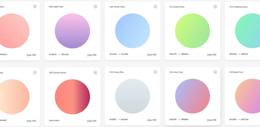260x127 pixels.
Task: Click the #a18cd1 hex color code
Action: coord(53,54)
